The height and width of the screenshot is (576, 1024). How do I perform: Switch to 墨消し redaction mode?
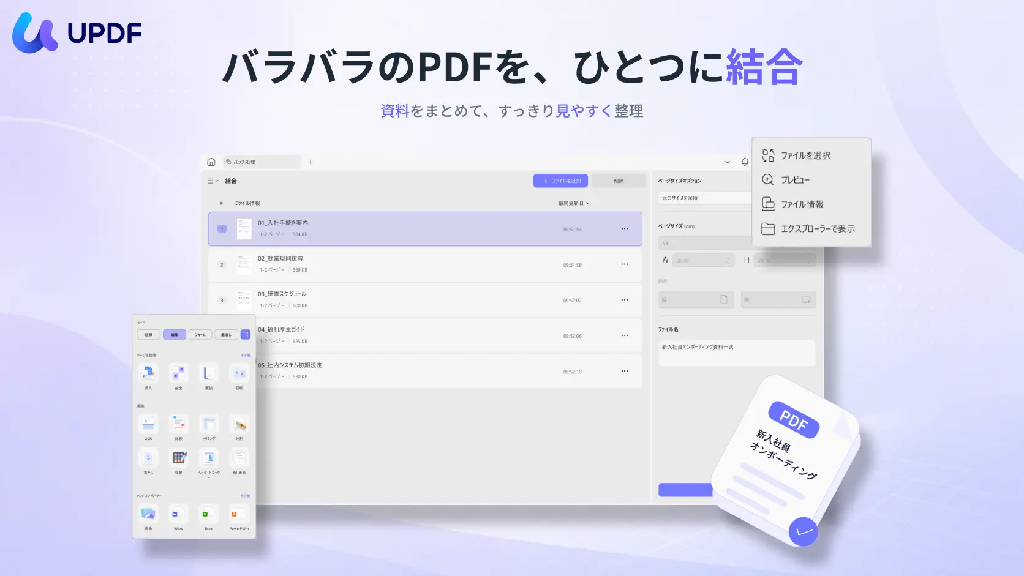pyautogui.click(x=226, y=335)
